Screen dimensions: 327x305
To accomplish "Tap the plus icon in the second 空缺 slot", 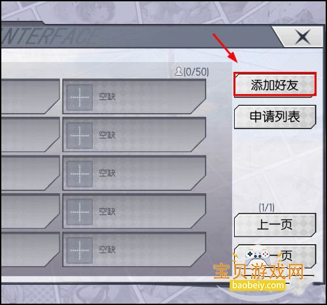I will click(80, 135).
